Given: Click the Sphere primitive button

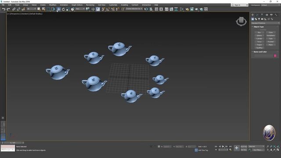Looking at the screenshot, I should coord(259,36).
